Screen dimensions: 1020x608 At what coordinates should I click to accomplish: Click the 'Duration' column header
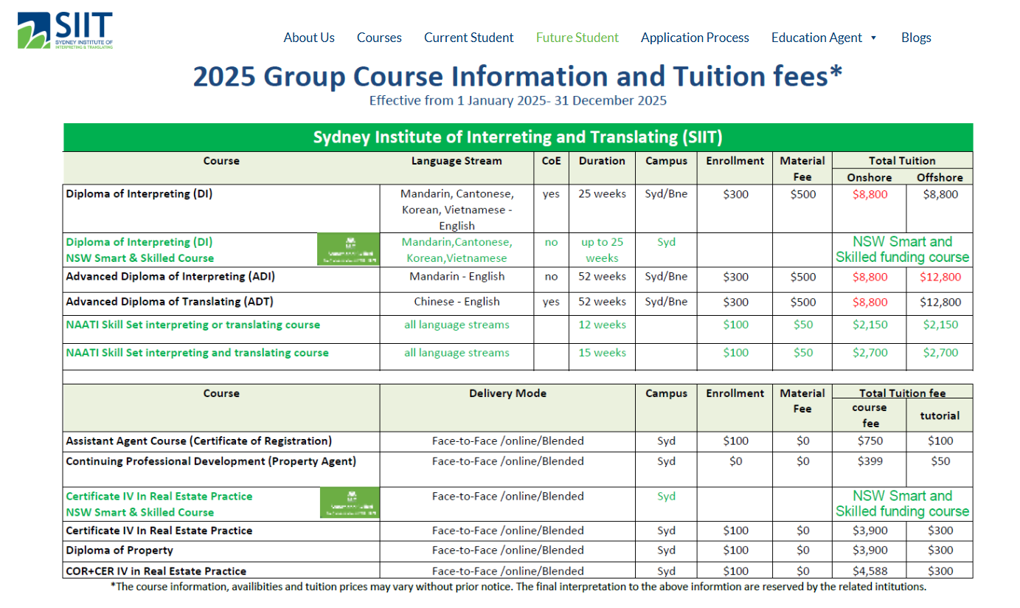(602, 161)
